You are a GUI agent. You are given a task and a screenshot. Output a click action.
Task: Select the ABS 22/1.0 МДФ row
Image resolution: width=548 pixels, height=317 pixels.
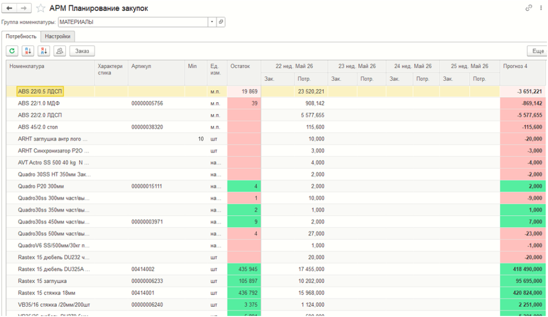click(276, 103)
